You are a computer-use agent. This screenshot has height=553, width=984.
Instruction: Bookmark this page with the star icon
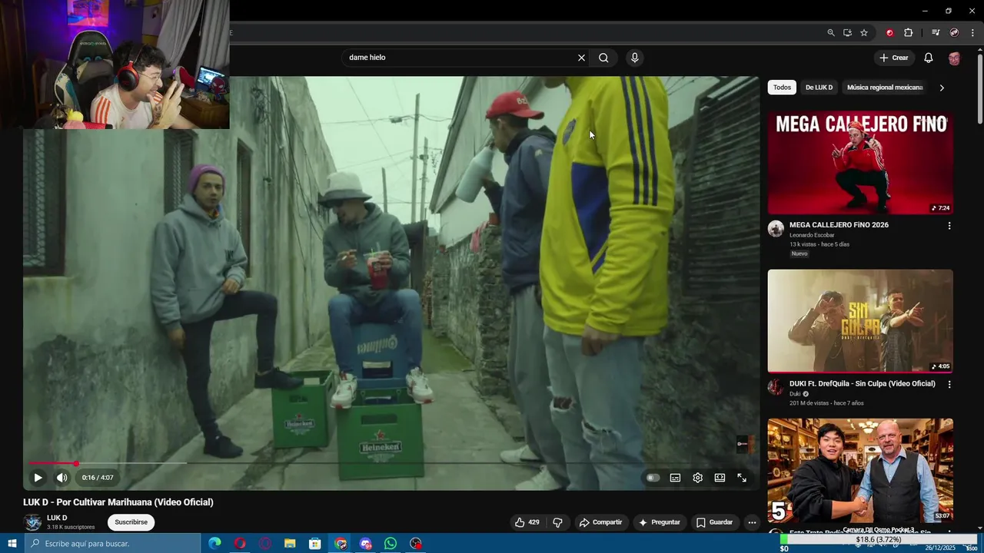pos(864,32)
